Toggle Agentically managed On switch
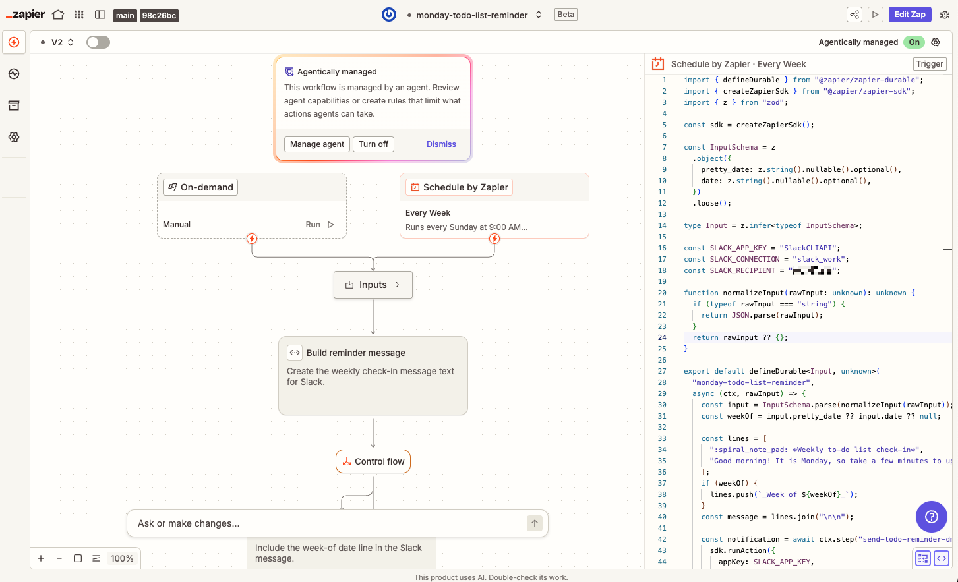 click(914, 42)
